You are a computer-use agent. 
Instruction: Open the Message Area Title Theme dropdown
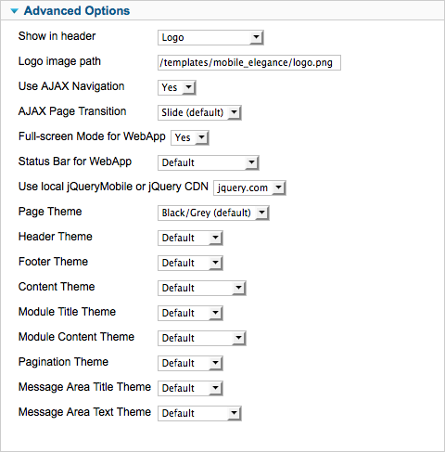click(x=190, y=388)
